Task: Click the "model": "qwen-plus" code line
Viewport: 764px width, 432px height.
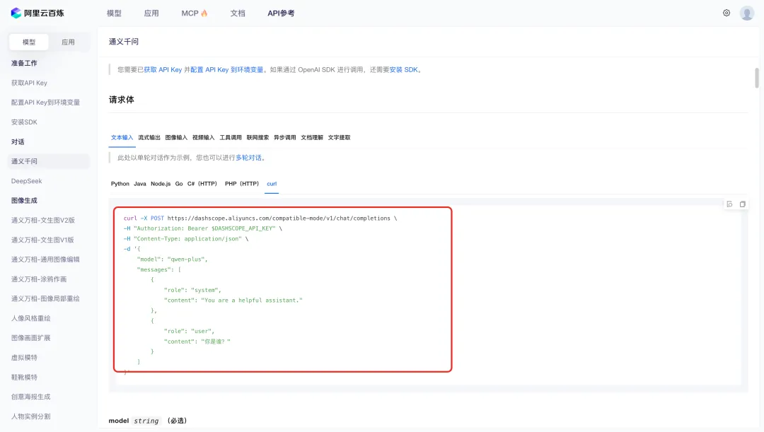Action: pyautogui.click(x=173, y=259)
